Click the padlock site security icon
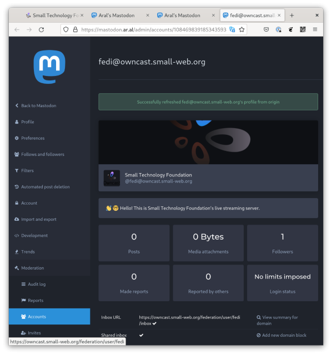Image resolution: width=332 pixels, height=355 pixels. [76, 29]
